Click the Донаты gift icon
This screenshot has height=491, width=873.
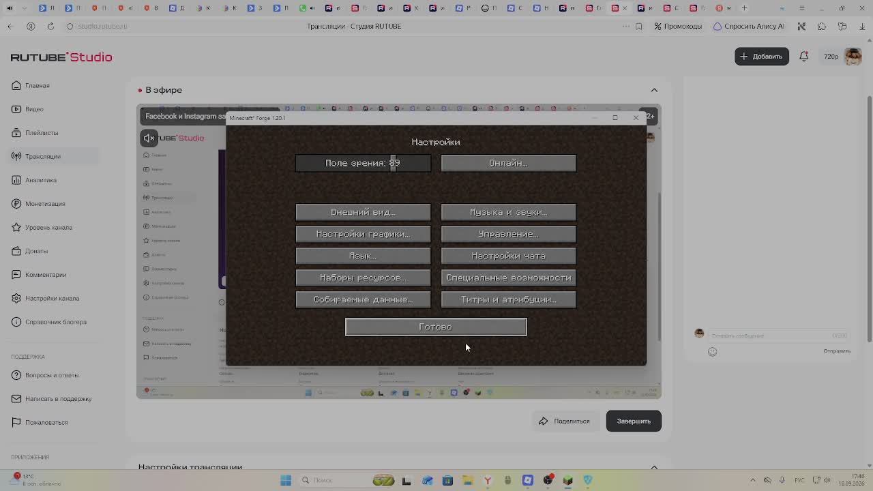[x=16, y=251]
